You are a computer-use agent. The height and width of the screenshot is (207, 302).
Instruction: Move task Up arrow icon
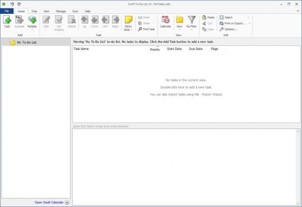[84, 20]
